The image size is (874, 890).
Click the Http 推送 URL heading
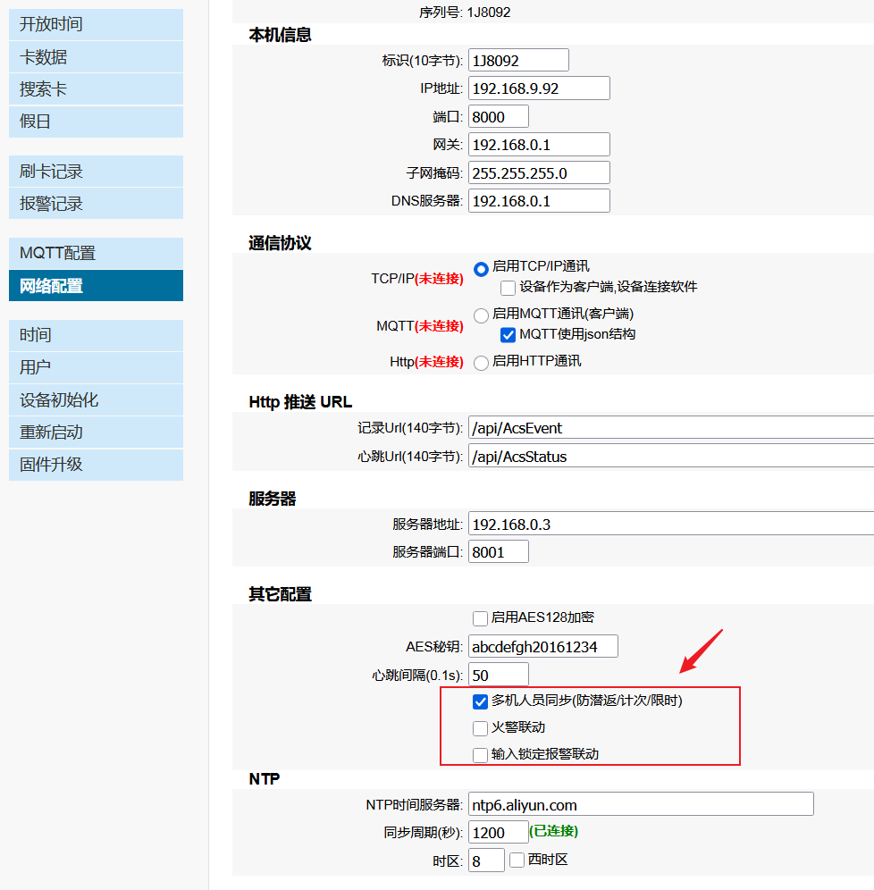tap(300, 402)
